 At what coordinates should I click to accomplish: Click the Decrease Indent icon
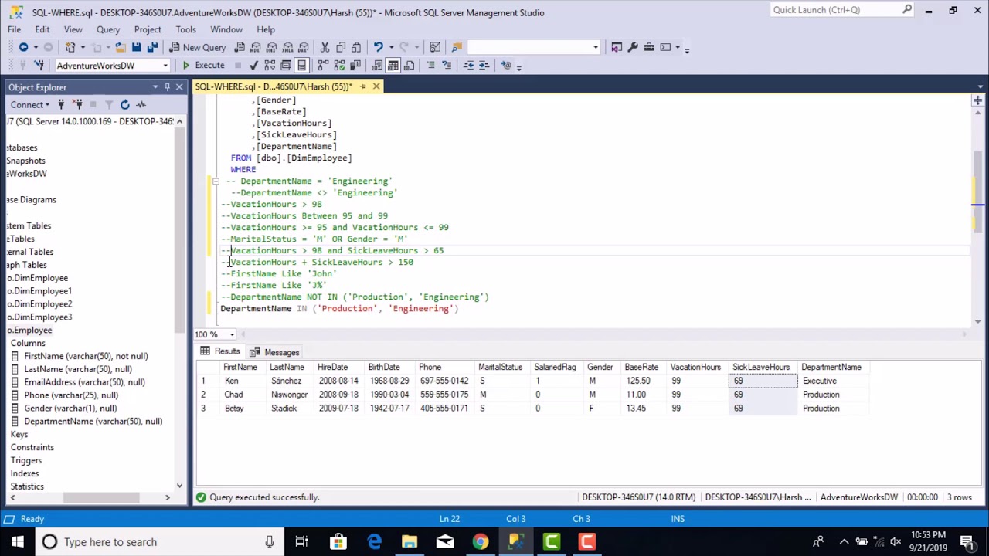click(468, 65)
